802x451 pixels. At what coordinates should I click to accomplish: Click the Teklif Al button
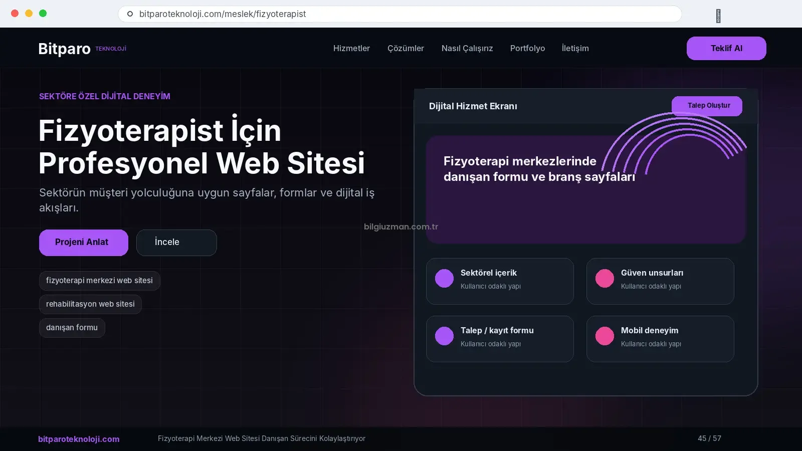tap(726, 48)
